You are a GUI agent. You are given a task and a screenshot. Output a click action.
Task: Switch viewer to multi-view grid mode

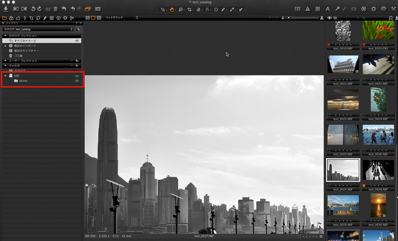tap(87, 18)
